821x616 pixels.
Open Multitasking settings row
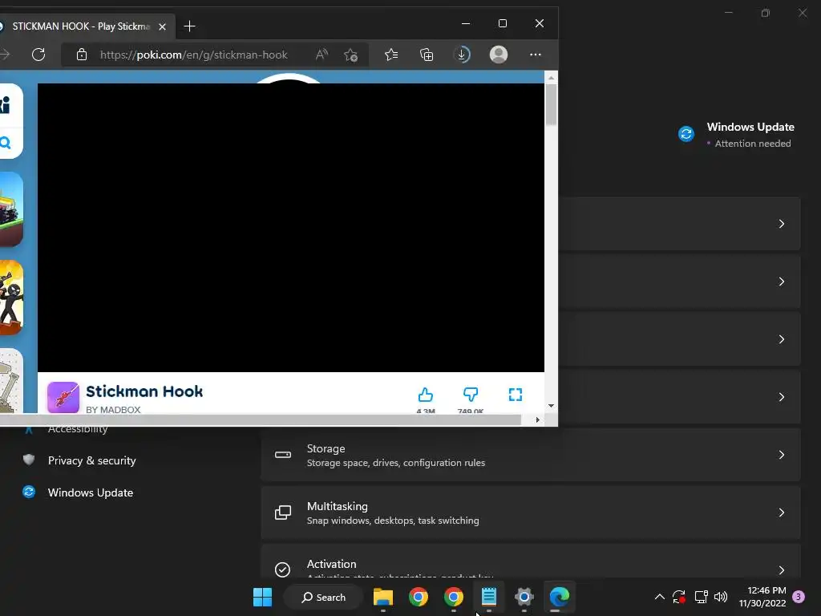pyautogui.click(x=531, y=513)
